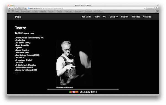Image resolution: width=166 pixels, height=105 pixels.
Task: Show Top Sites grid icon
Action: click(13, 11)
